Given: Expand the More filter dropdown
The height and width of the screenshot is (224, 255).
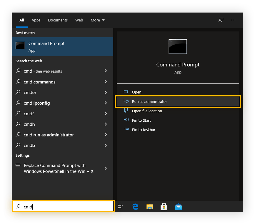Looking at the screenshot, I should 97,20.
